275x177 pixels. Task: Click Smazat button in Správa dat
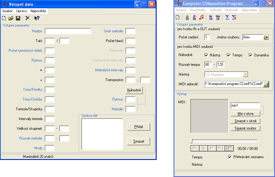pyautogui.click(x=139, y=141)
